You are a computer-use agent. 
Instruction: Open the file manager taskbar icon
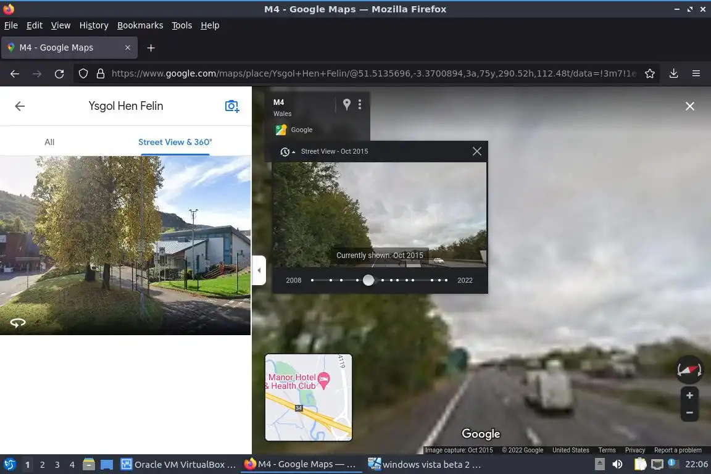click(x=89, y=464)
